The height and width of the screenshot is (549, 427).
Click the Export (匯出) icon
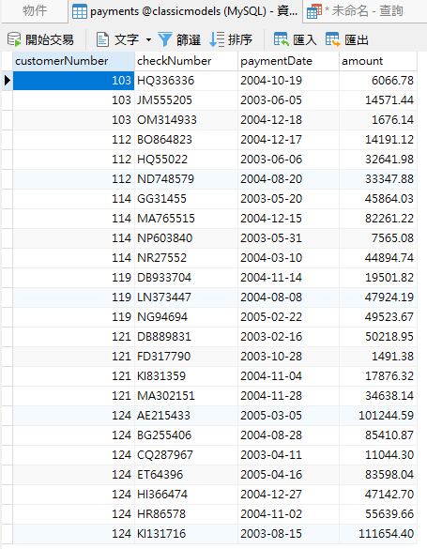(x=332, y=39)
